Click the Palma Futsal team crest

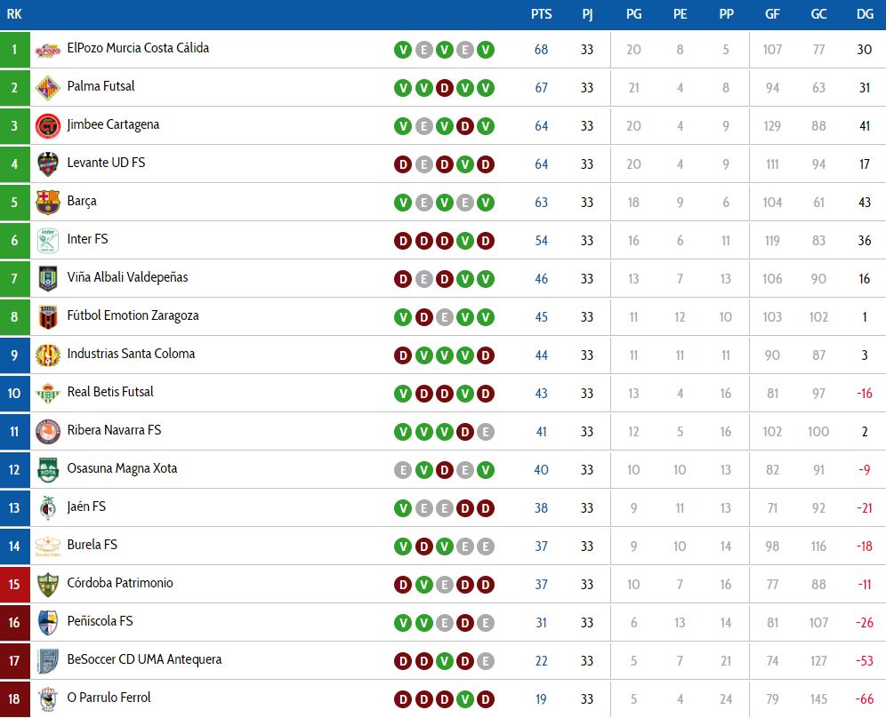(x=48, y=88)
